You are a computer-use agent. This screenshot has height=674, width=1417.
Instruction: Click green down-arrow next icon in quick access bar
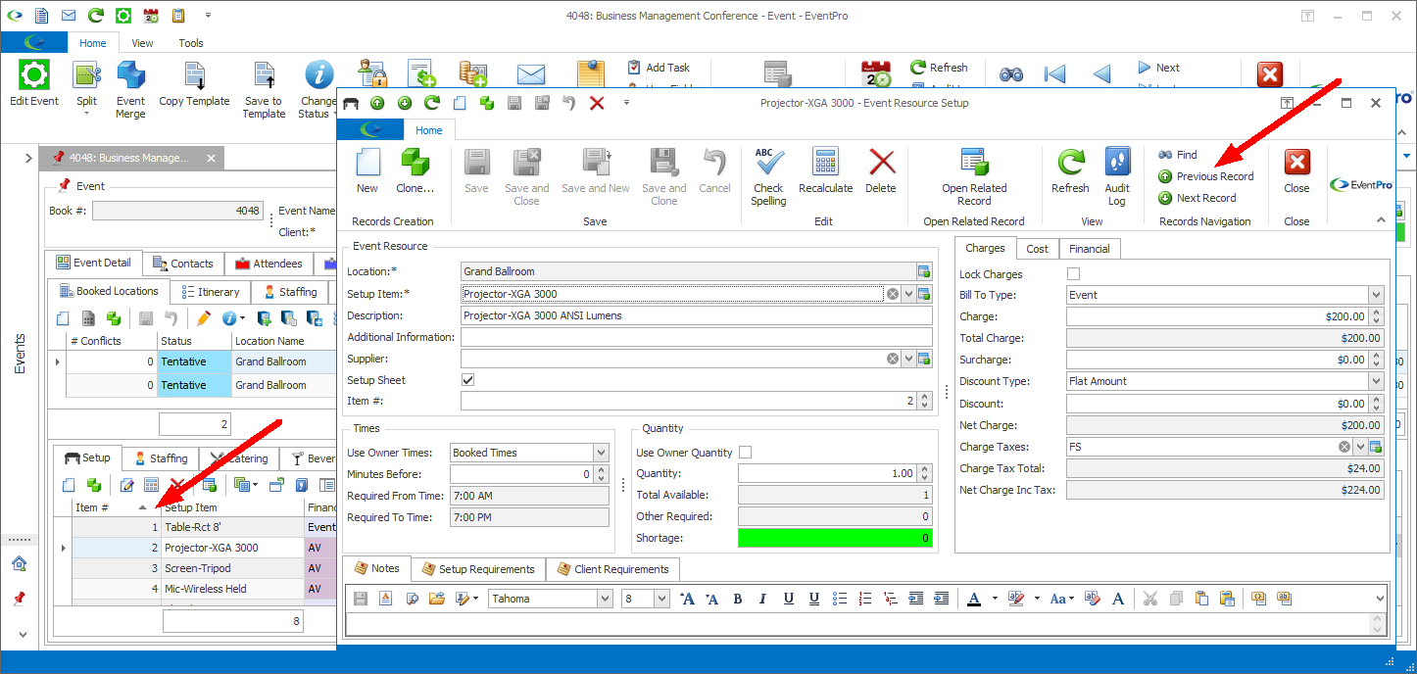(405, 103)
